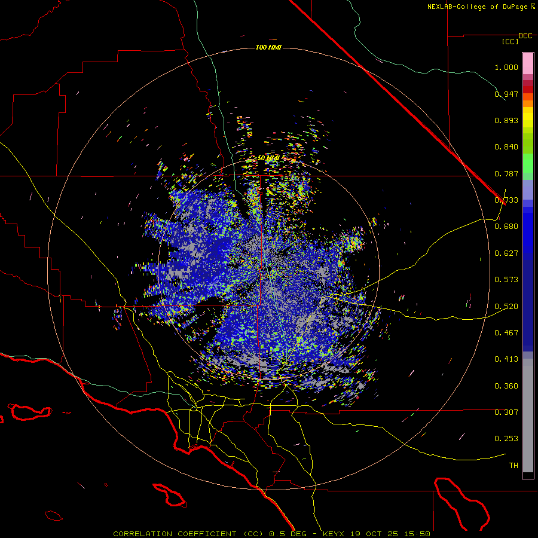Select the 0.467 scale value
The width and height of the screenshot is (538, 538).
pos(506,333)
